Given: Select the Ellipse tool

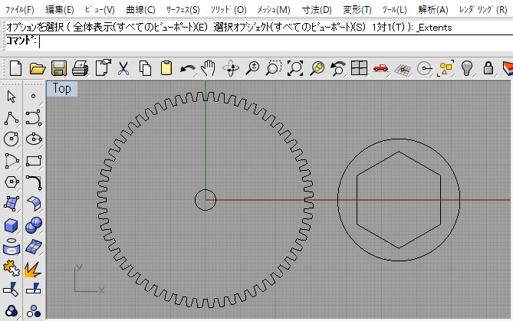Looking at the screenshot, I should (x=34, y=139).
